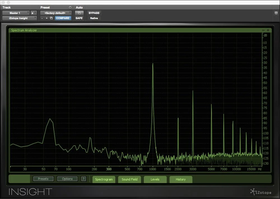Collapse the Spectrum Analyzer panel with the minus icon
Viewport: 280px width, 199px height.
pyautogui.click(x=263, y=30)
